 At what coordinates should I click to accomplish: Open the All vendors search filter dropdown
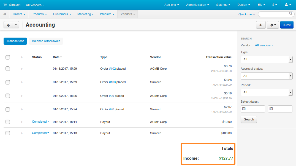coord(264,45)
